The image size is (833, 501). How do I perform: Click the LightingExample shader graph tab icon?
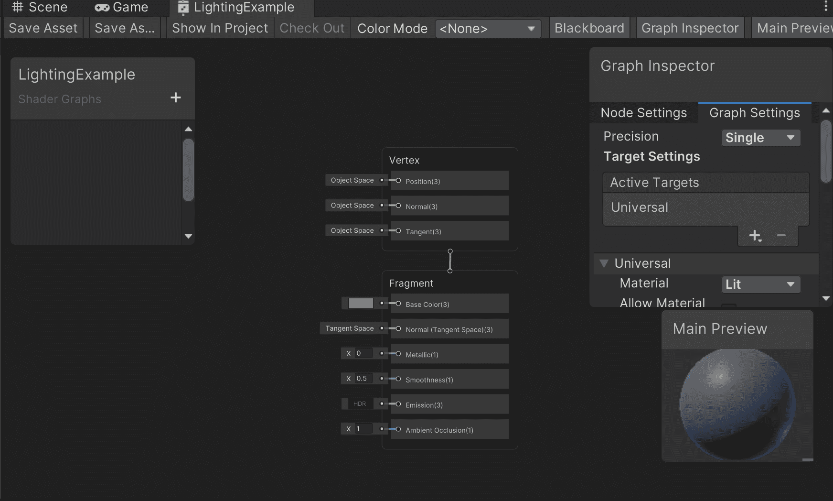coord(183,8)
